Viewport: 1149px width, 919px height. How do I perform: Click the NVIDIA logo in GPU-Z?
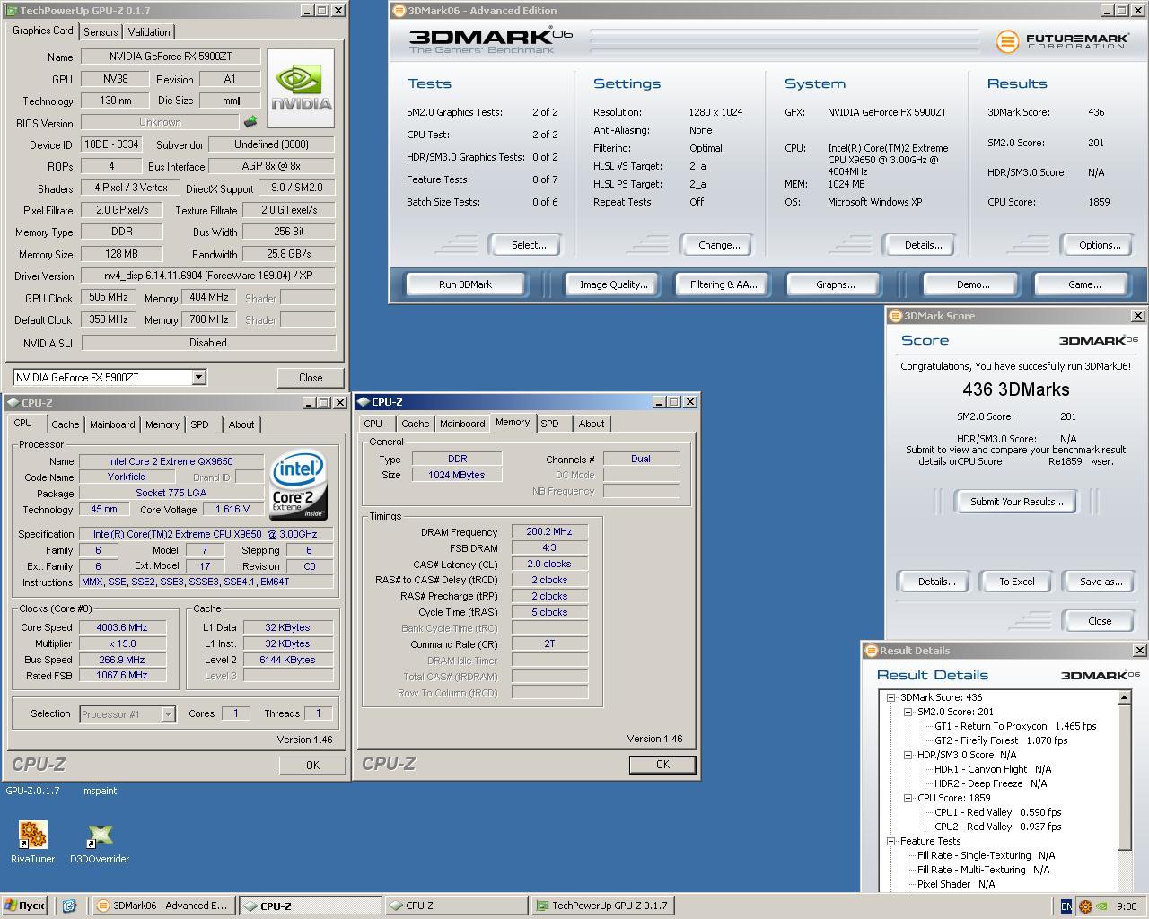301,88
